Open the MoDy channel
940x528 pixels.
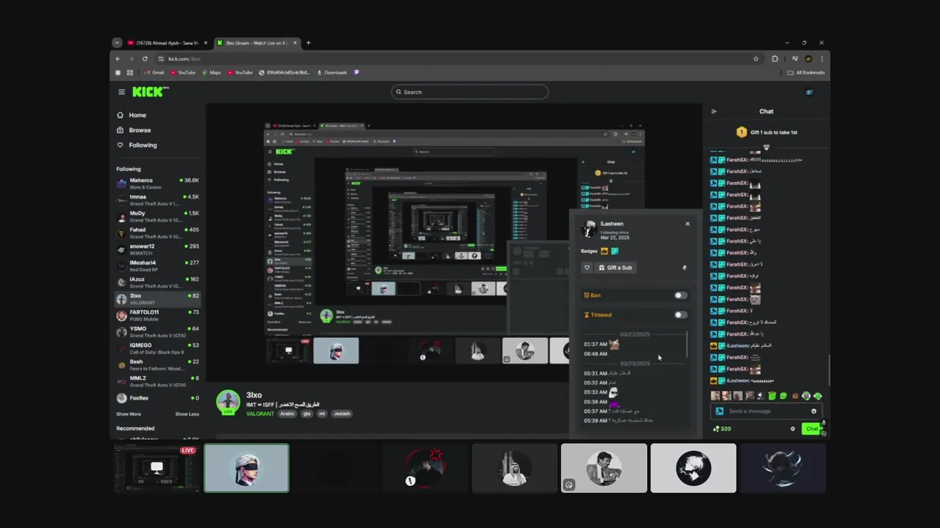(157, 216)
